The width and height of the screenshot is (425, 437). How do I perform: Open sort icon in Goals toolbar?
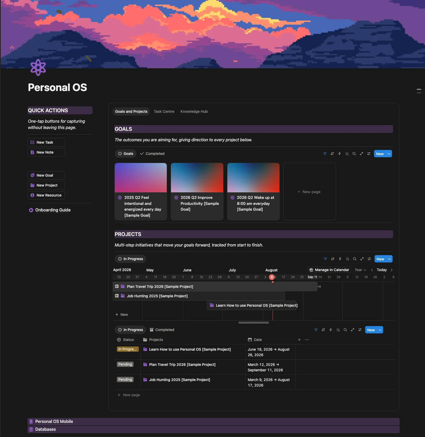(x=332, y=154)
